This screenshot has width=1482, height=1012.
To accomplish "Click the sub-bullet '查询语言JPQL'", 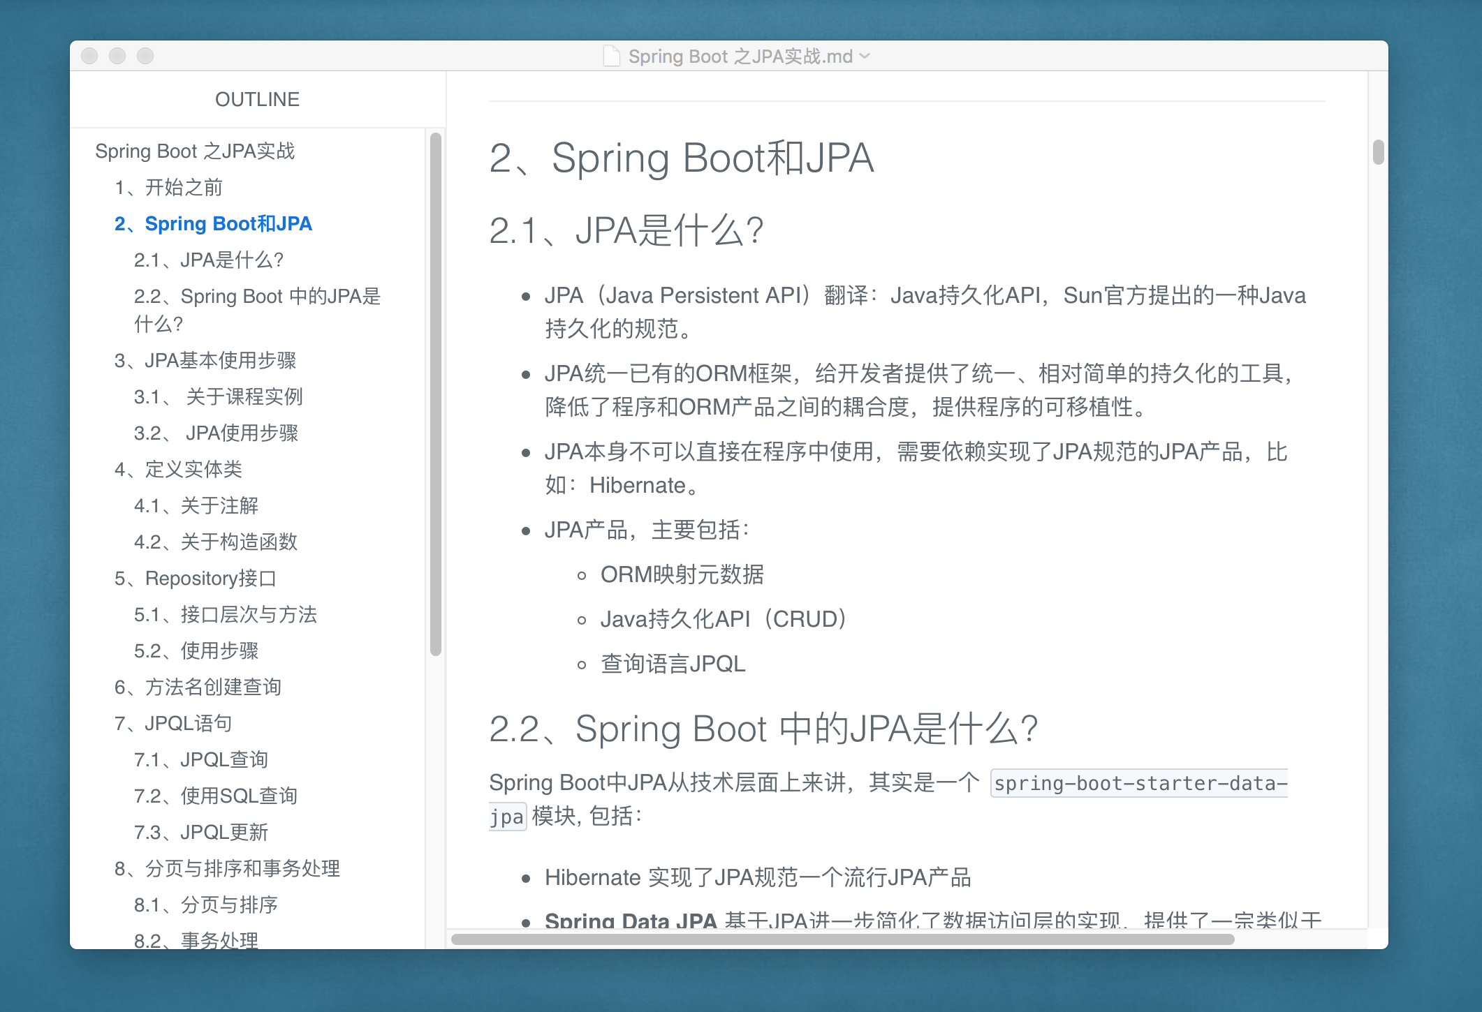I will [673, 664].
